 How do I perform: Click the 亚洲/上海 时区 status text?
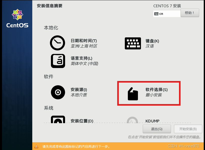84,46
